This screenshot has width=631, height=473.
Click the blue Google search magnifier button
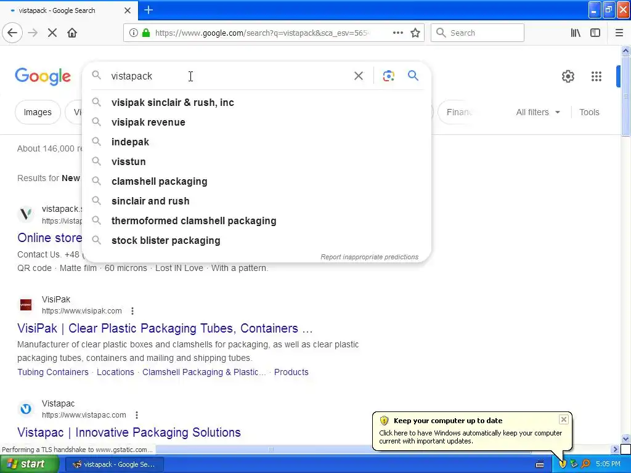pos(413,76)
